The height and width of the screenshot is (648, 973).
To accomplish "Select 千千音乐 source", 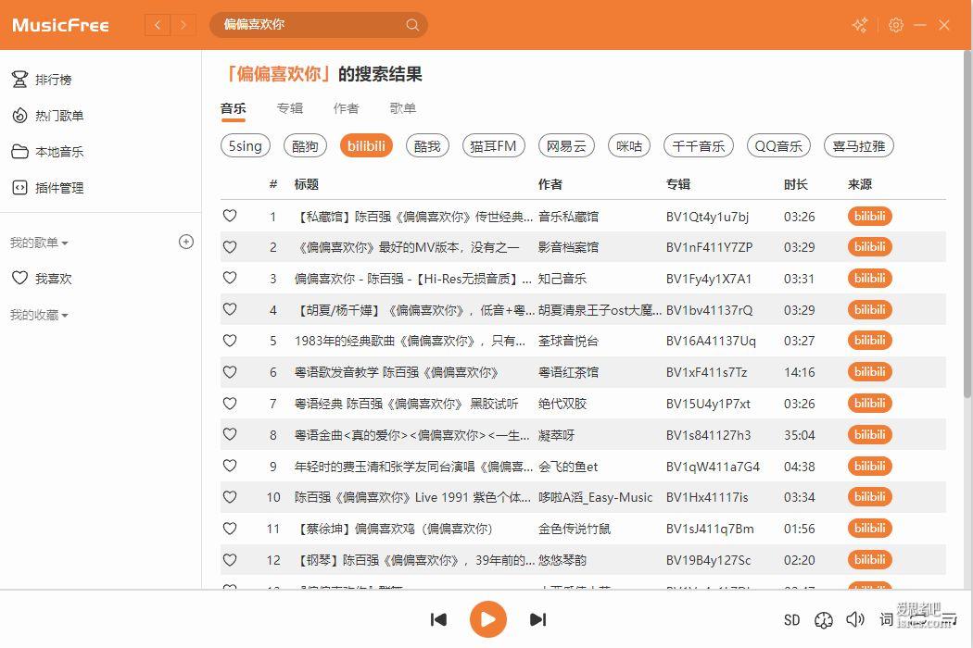I will [x=698, y=145].
